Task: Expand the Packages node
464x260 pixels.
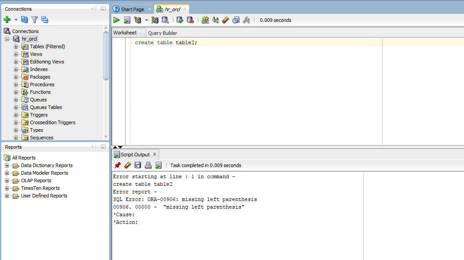Action: coord(16,77)
